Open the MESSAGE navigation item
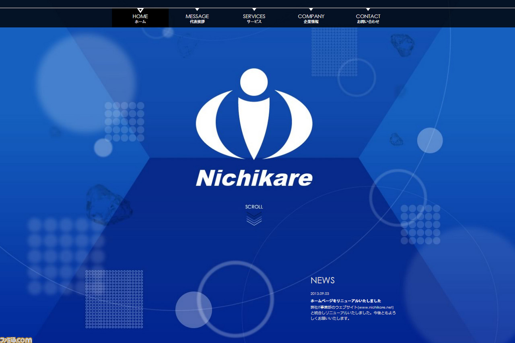This screenshot has width=515, height=343. tap(197, 18)
